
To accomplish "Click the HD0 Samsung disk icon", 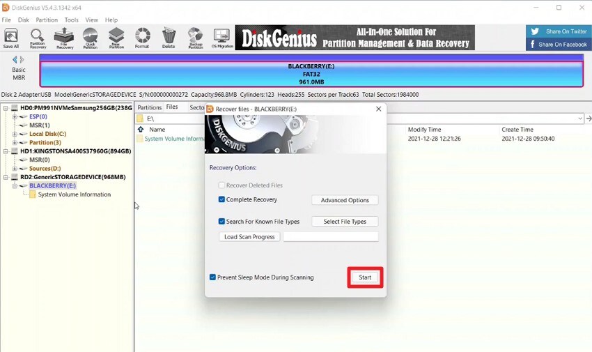I will click(15, 108).
